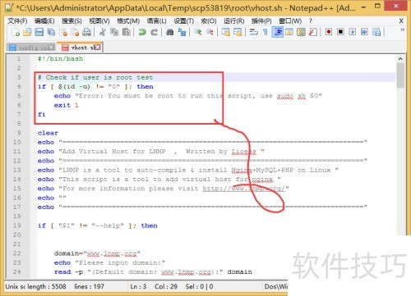The height and width of the screenshot is (296, 411).
Task: Click the Save All toolbar icon
Action: (x=51, y=32)
